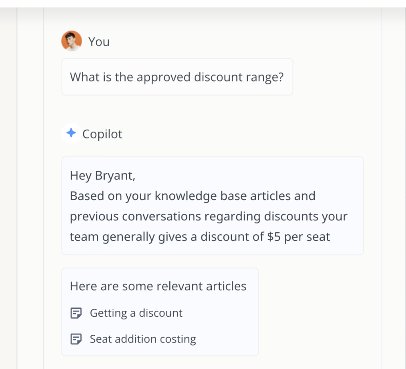406x369 pixels.
Task: Select the discount range question bubble
Action: click(177, 77)
